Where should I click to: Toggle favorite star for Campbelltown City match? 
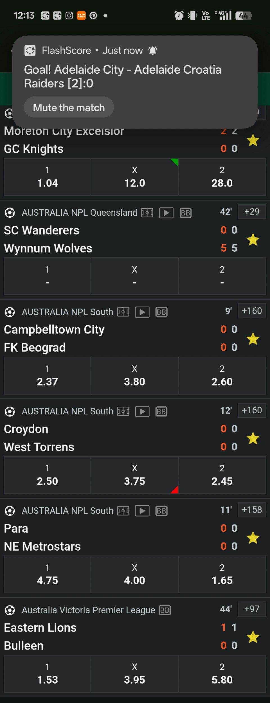pyautogui.click(x=253, y=339)
